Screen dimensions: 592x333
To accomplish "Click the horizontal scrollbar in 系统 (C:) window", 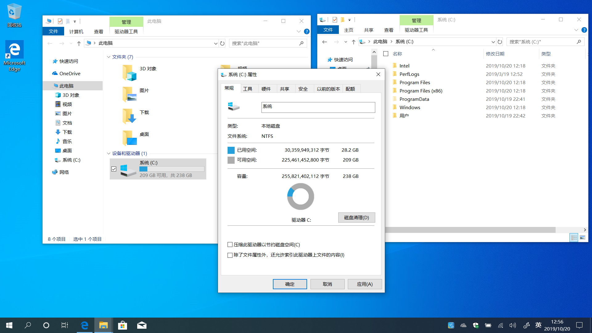I will [470, 230].
